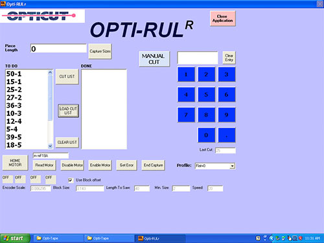Toggle the first OFF indicator
Image resolution: width=324 pixels, height=243 pixels.
[7, 179]
